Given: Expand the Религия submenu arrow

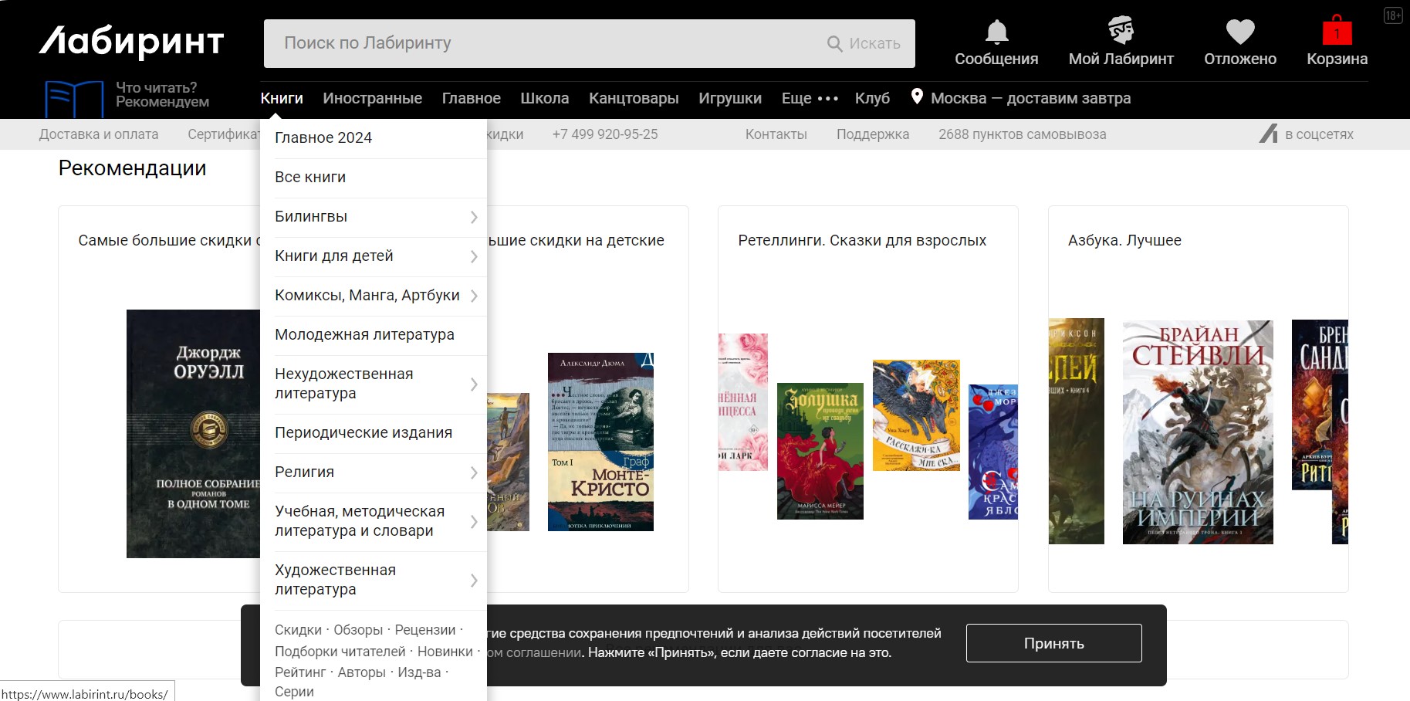Looking at the screenshot, I should [x=474, y=473].
